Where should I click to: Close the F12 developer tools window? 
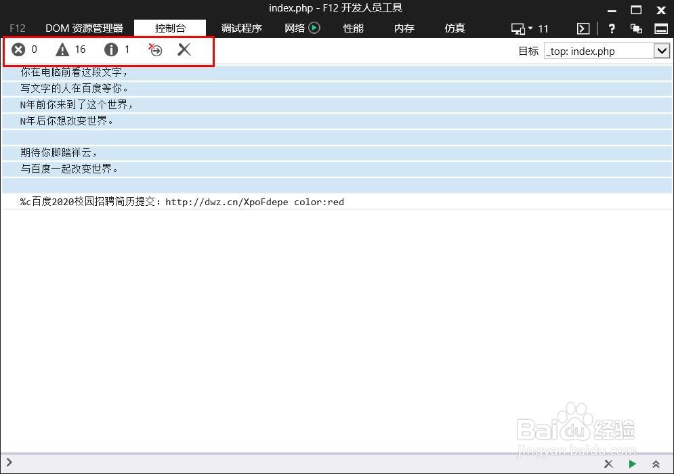pyautogui.click(x=661, y=10)
